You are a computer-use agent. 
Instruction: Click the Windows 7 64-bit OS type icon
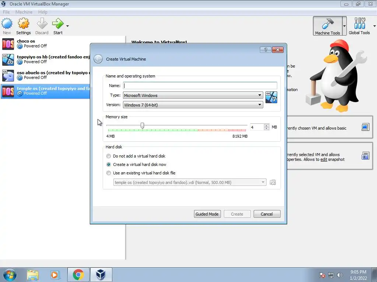[x=271, y=97]
